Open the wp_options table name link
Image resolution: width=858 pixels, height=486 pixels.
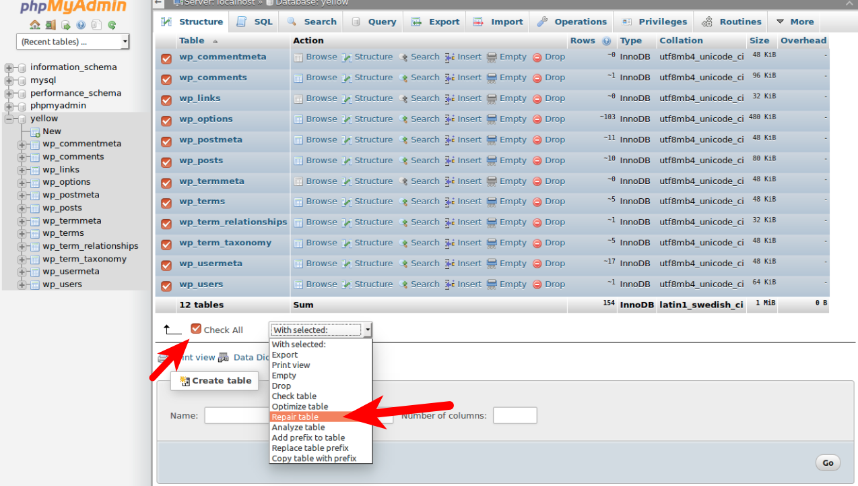(x=206, y=119)
